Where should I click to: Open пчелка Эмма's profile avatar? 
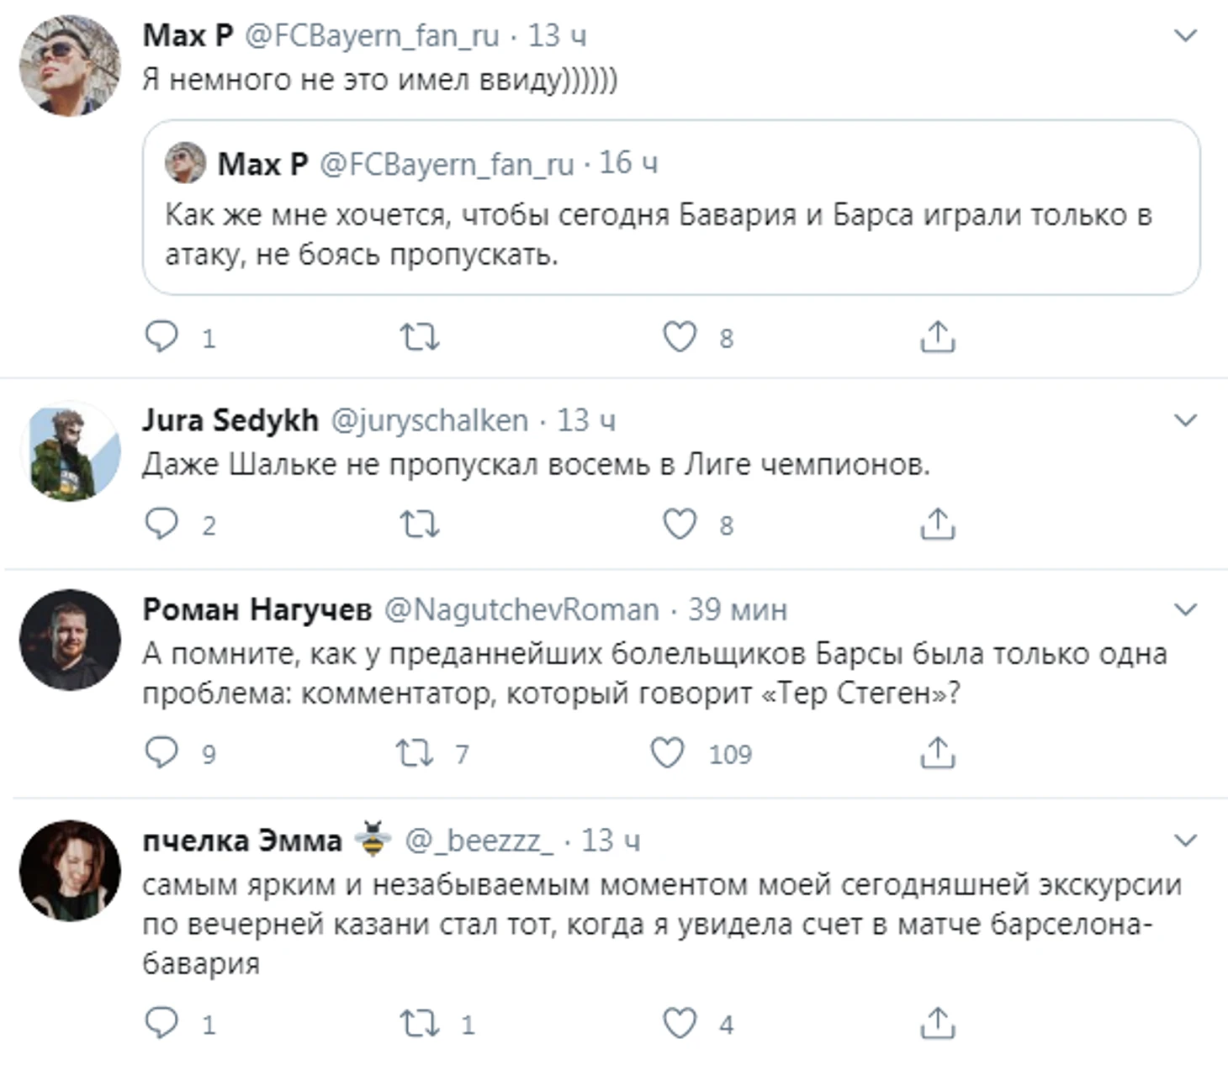(70, 870)
